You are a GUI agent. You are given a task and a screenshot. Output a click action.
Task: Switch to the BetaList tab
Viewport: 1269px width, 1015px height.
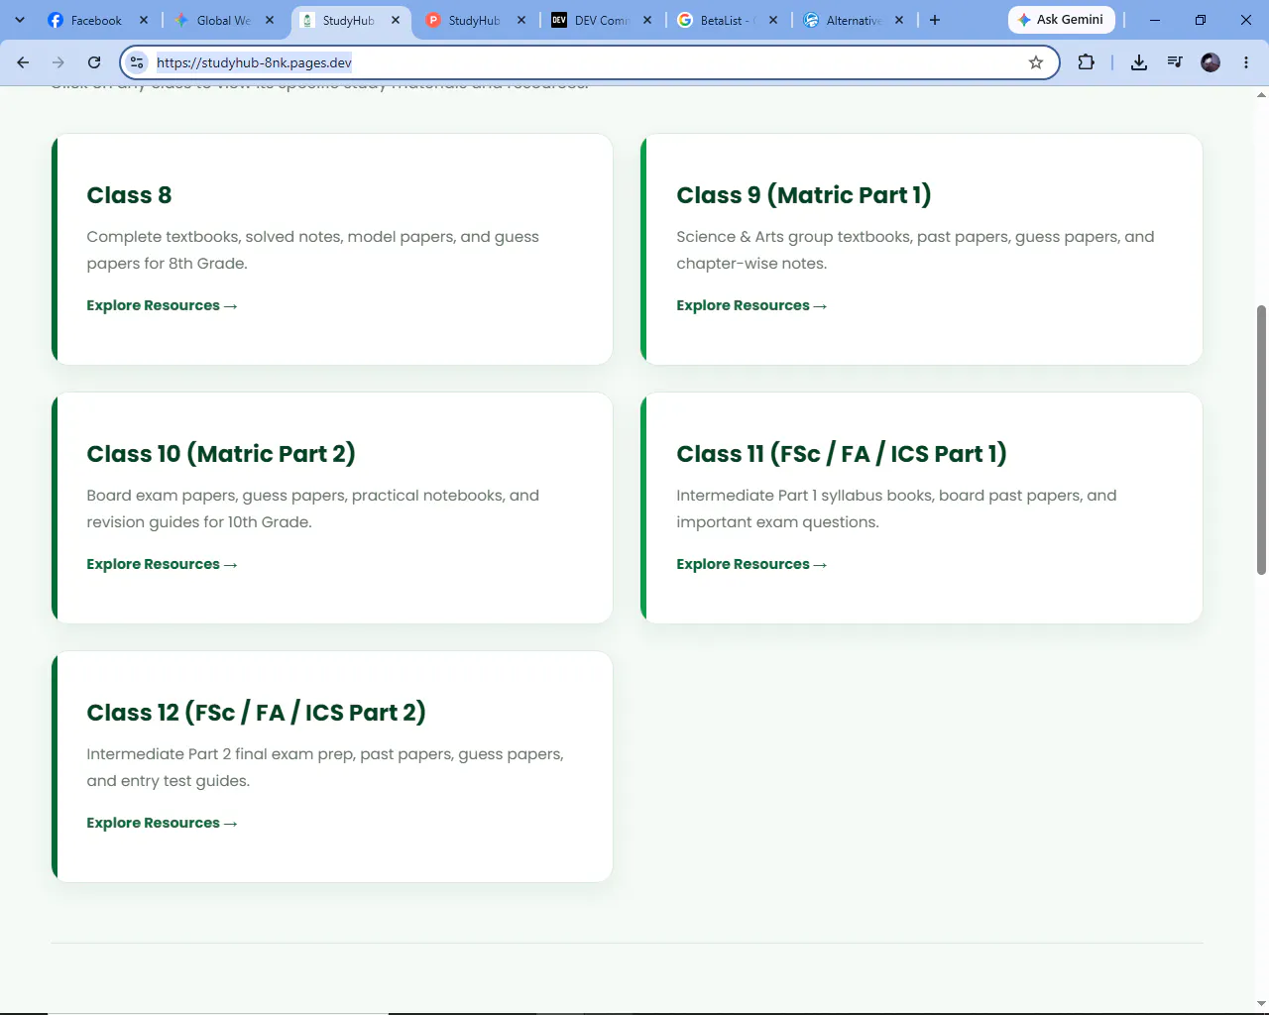(728, 20)
